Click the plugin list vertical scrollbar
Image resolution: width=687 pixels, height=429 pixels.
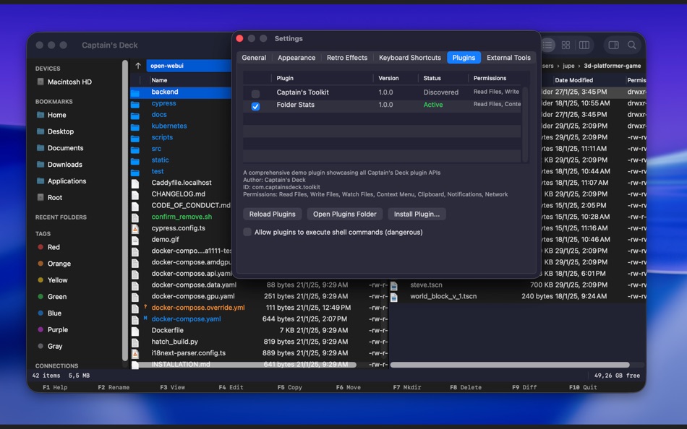point(525,125)
